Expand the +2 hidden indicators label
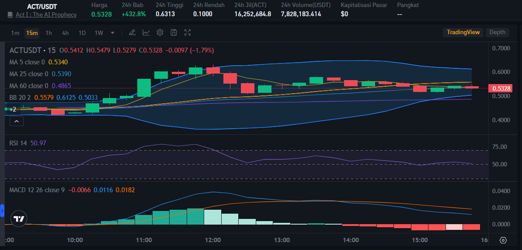This screenshot has width=522, height=250. pos(13,109)
